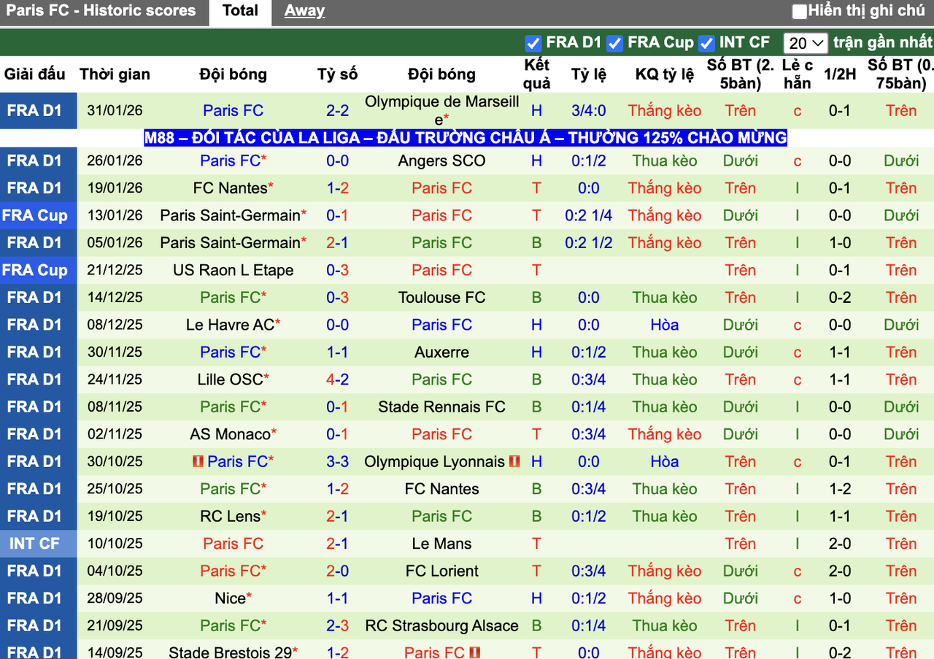Click the Giải đấu column header
The height and width of the screenshot is (659, 934).
(34, 74)
